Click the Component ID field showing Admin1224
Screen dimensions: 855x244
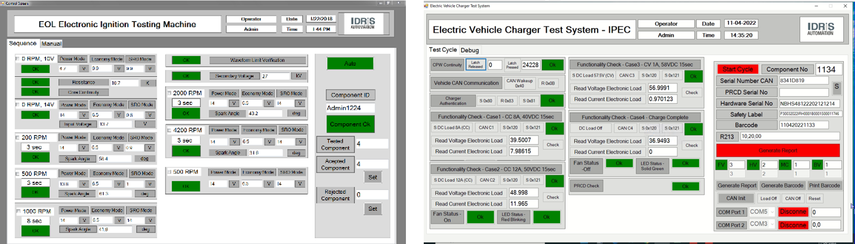[350, 108]
